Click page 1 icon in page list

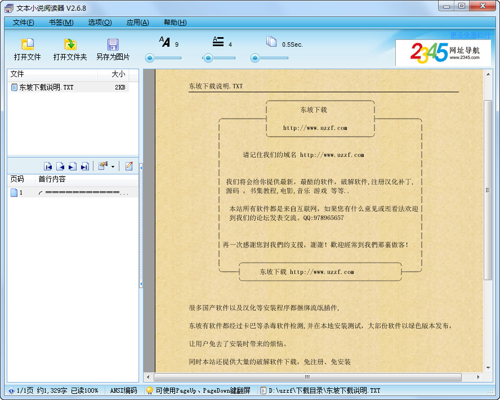coord(14,192)
